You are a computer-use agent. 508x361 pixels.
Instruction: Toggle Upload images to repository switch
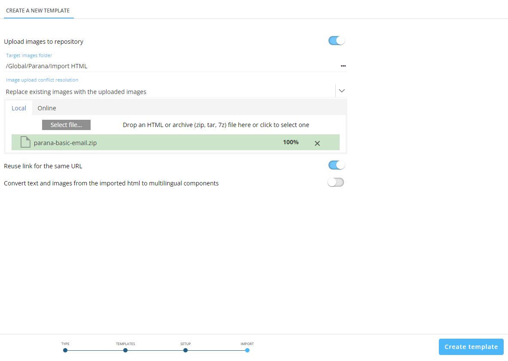336,41
